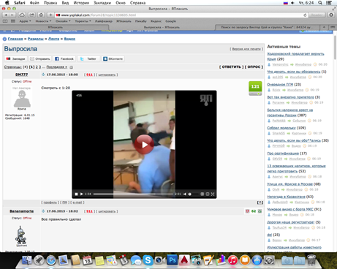
Task: Click the plus add-bookmark button
Action: coord(50,15)
